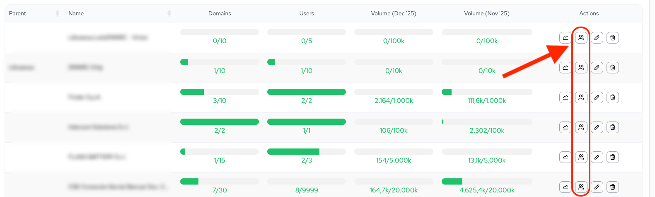The image size is (655, 197).
Task: Select the Volume (Dec '25) header
Action: 394,14
